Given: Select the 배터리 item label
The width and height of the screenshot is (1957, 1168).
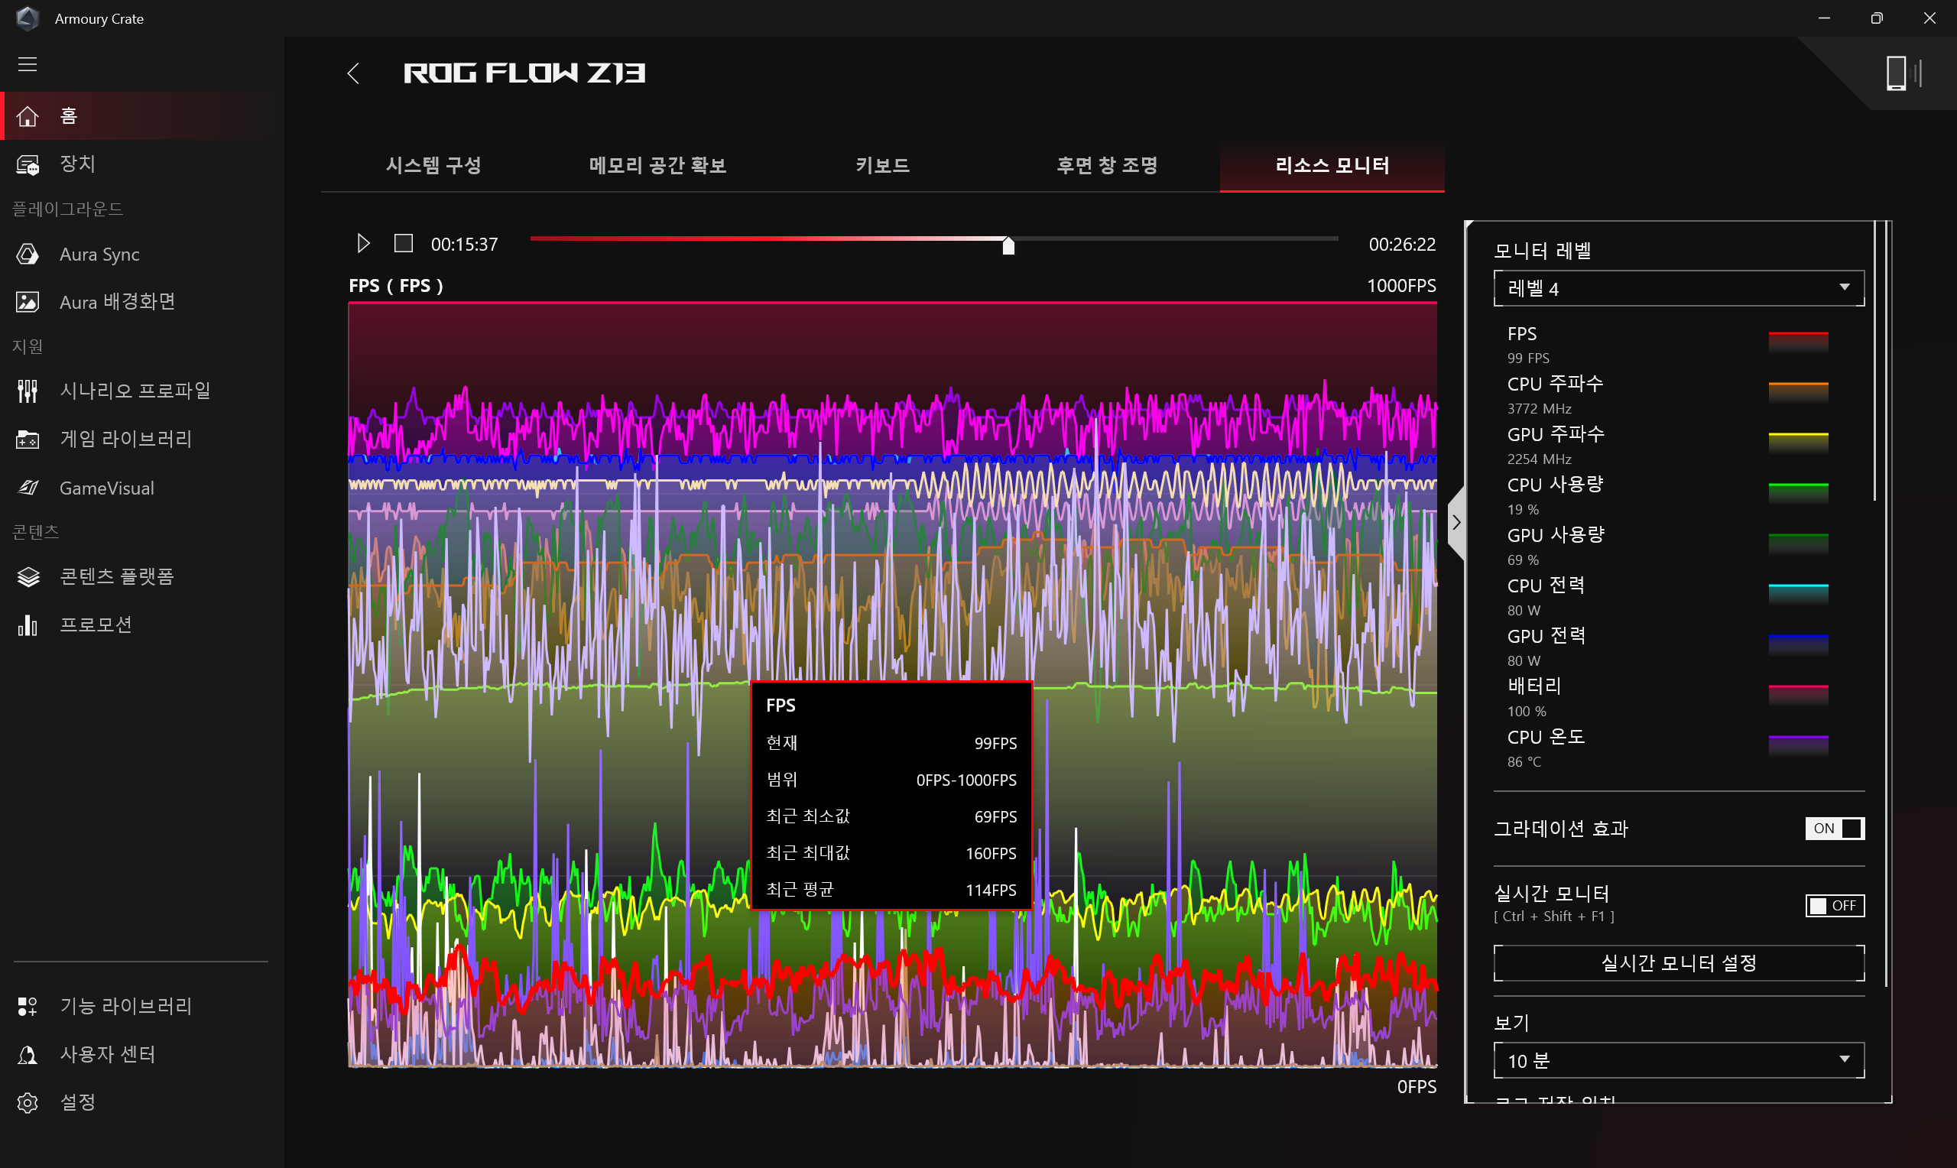Looking at the screenshot, I should coord(1533,686).
